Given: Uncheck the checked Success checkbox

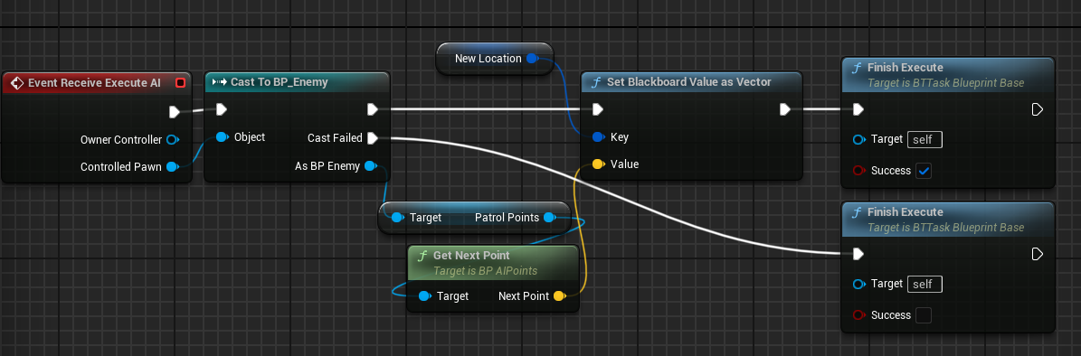Looking at the screenshot, I should [924, 171].
